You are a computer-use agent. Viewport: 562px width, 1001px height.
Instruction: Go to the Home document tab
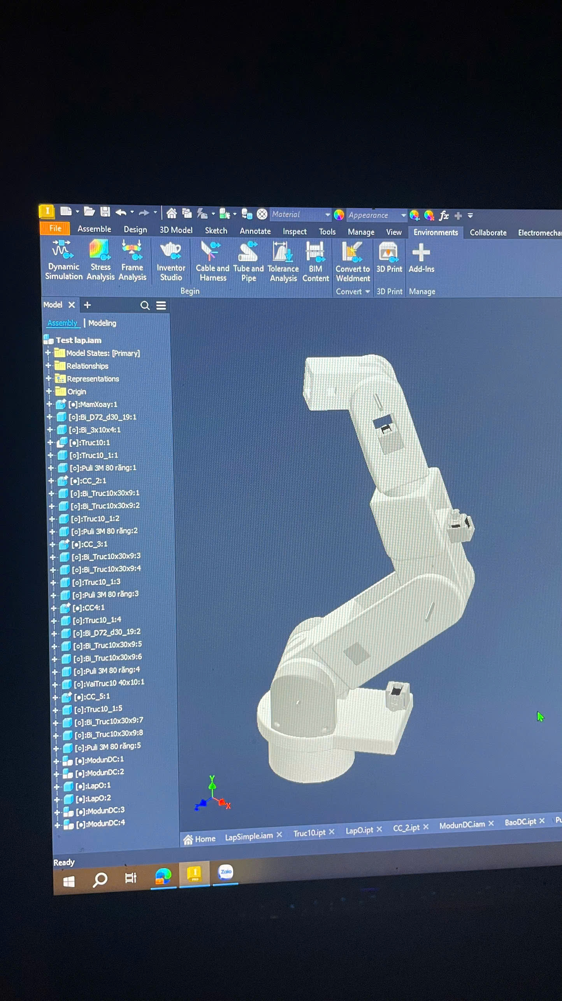[199, 839]
